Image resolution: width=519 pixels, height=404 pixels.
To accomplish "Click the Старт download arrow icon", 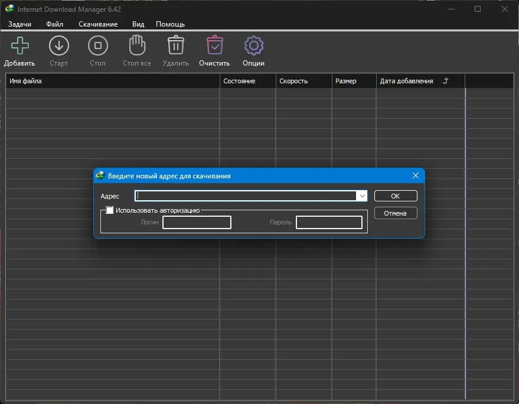I will pos(59,45).
